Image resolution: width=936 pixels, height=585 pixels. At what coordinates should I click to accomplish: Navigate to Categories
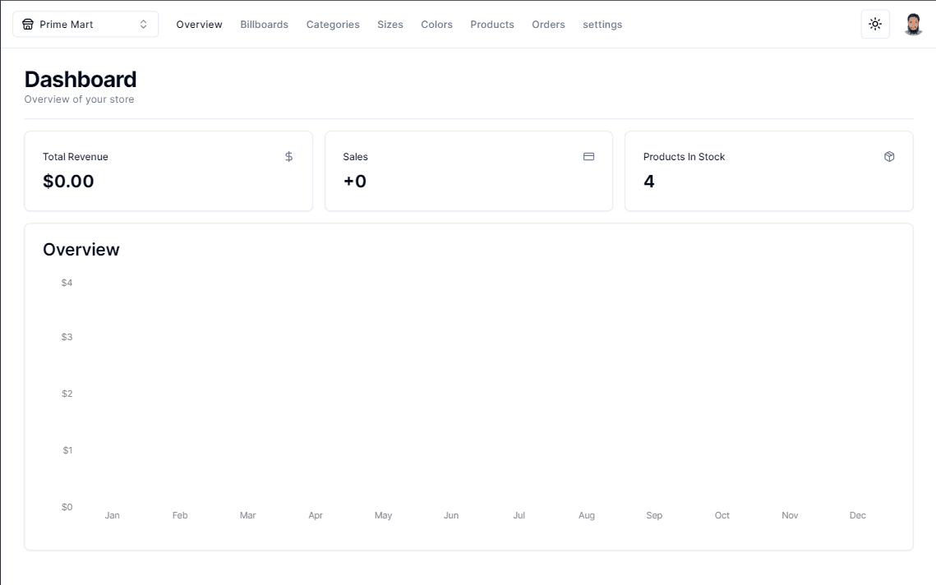(x=333, y=25)
